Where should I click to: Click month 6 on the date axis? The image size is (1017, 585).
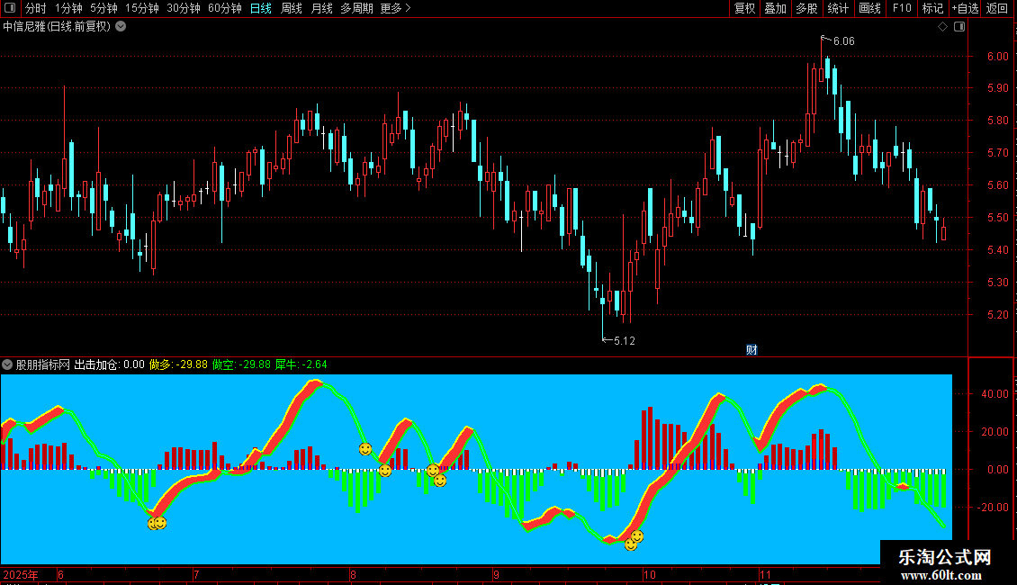(x=60, y=575)
